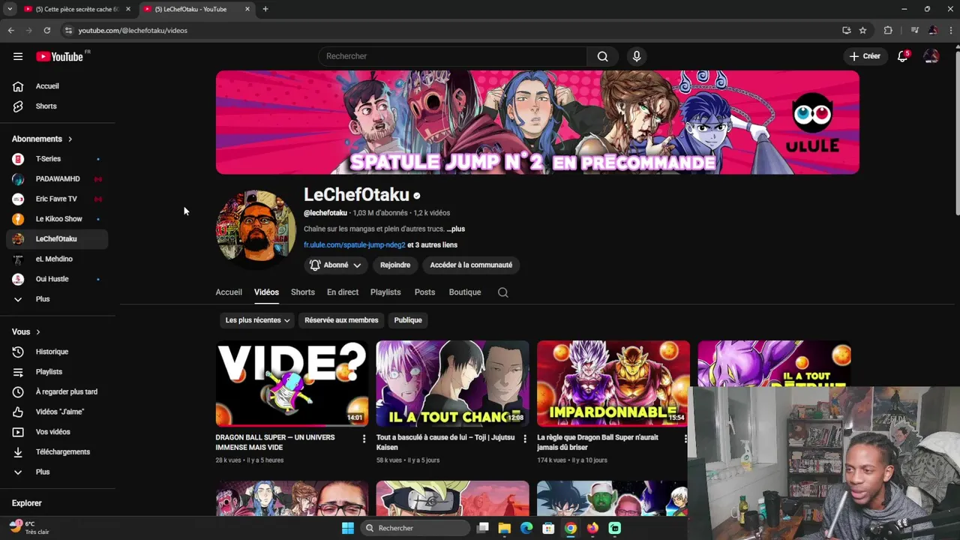This screenshot has width=960, height=540.
Task: Open the PADAWAMHD subscription
Action: [x=57, y=179]
